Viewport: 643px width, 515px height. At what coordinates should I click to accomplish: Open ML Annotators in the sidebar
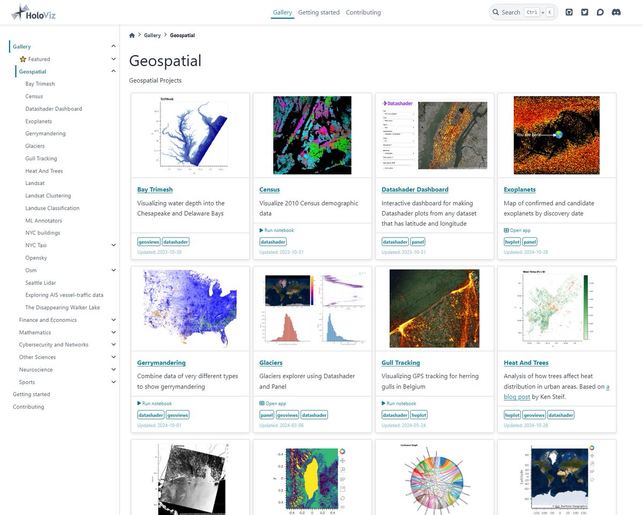pos(43,220)
